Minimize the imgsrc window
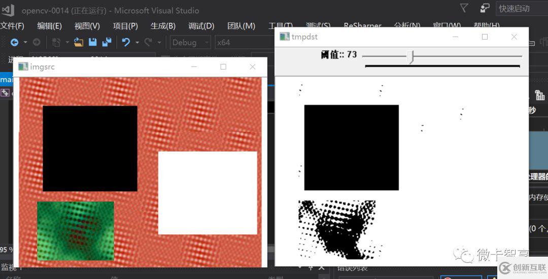The width and height of the screenshot is (548, 279). [x=194, y=66]
